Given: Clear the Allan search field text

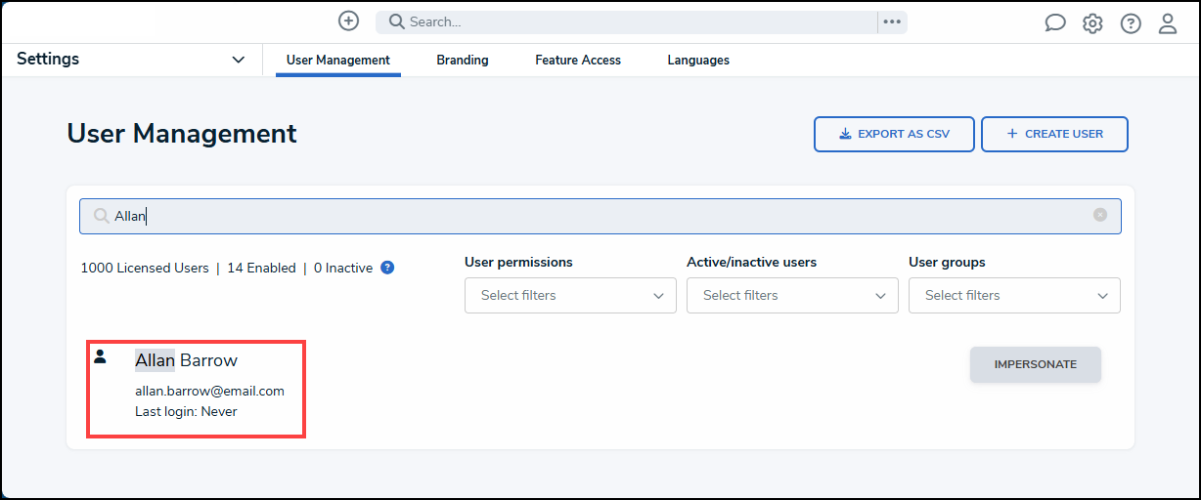Looking at the screenshot, I should pyautogui.click(x=1100, y=215).
